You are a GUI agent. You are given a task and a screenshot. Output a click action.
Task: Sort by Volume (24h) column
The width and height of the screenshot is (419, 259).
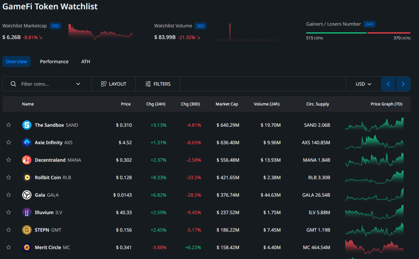click(x=267, y=104)
